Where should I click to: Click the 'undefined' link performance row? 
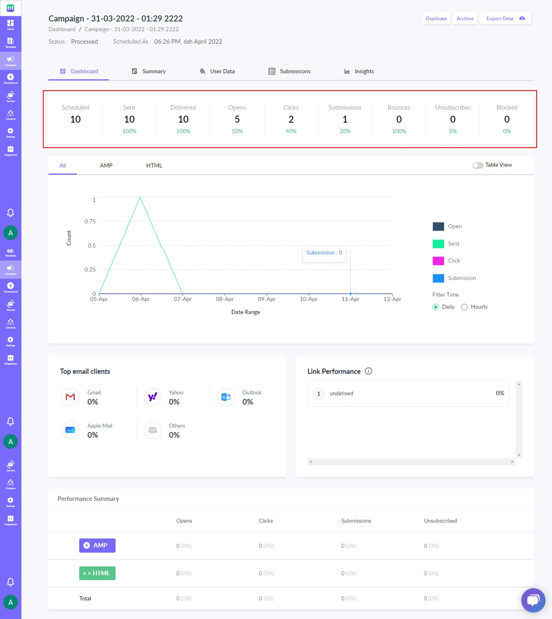(x=408, y=394)
